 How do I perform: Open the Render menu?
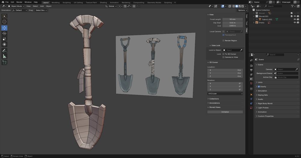pos(19,2)
